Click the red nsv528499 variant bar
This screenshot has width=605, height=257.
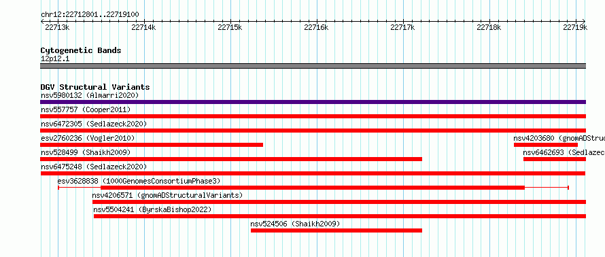click(231, 159)
